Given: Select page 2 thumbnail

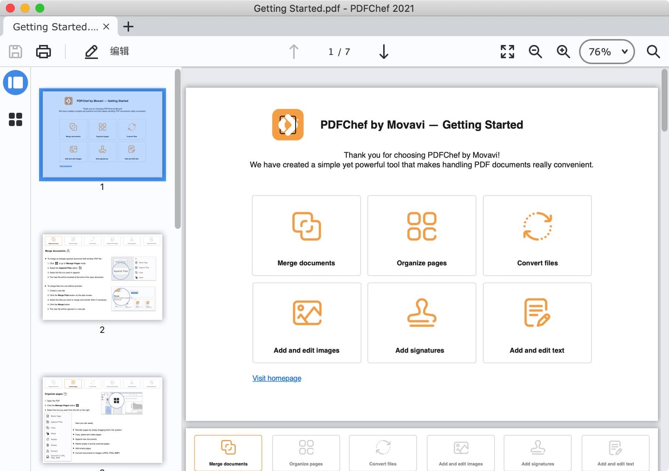Looking at the screenshot, I should pos(103,277).
